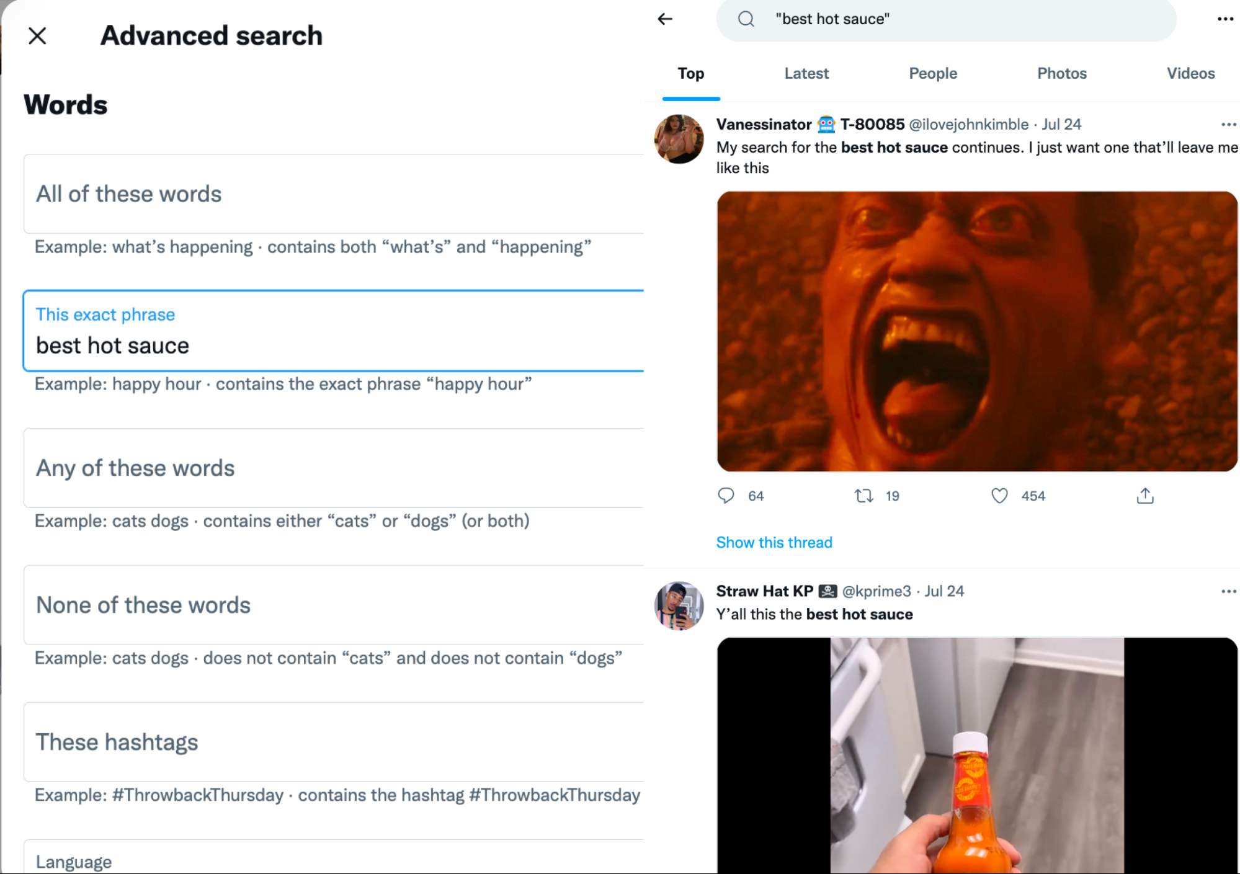Share Vanessinator's tweet
Screen dimensions: 1240x874
(1144, 496)
